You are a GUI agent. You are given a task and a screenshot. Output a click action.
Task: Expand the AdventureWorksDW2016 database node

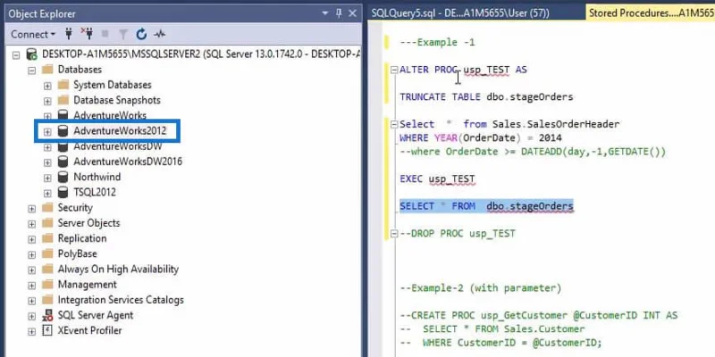coord(47,162)
